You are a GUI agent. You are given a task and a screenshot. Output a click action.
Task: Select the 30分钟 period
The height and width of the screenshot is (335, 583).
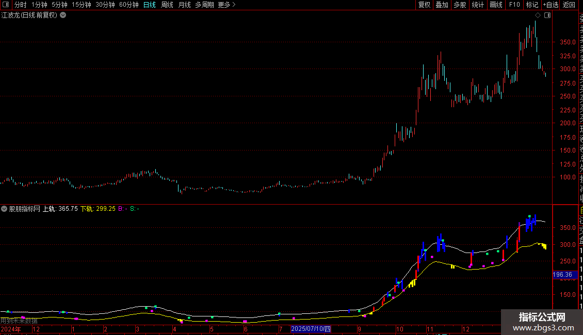[x=105, y=5]
